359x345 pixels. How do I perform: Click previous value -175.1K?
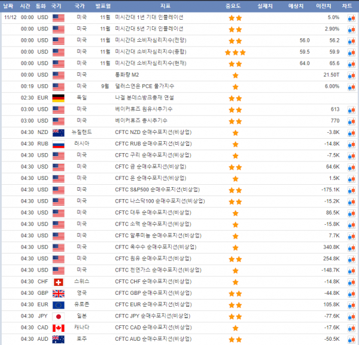[x=330, y=190]
